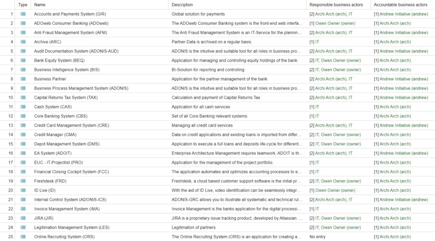This screenshot has width=435, height=241.
Task: Click the type icon for JIRA (JIR)
Action: (23, 218)
